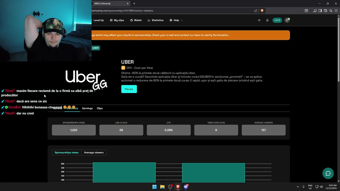Select the UBER | inStreamly browser tab
The width and height of the screenshot is (340, 191).
[111, 3]
